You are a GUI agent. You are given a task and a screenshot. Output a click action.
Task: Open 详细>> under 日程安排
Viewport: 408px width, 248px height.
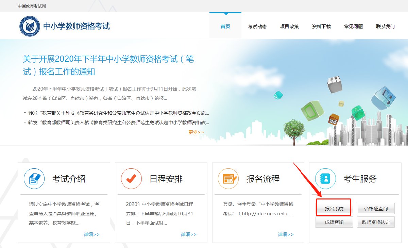188,234
